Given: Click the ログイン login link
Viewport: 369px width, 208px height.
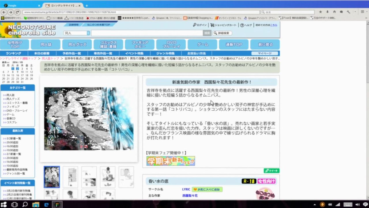Looking at the screenshot, I should click(x=200, y=25).
